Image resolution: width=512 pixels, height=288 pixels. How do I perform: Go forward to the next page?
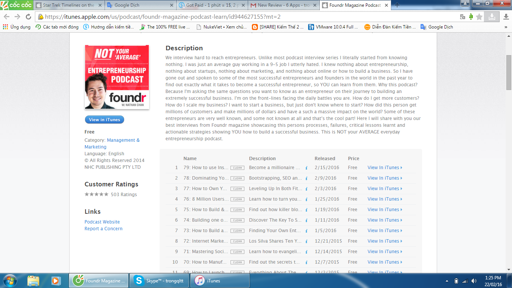pos(17,17)
